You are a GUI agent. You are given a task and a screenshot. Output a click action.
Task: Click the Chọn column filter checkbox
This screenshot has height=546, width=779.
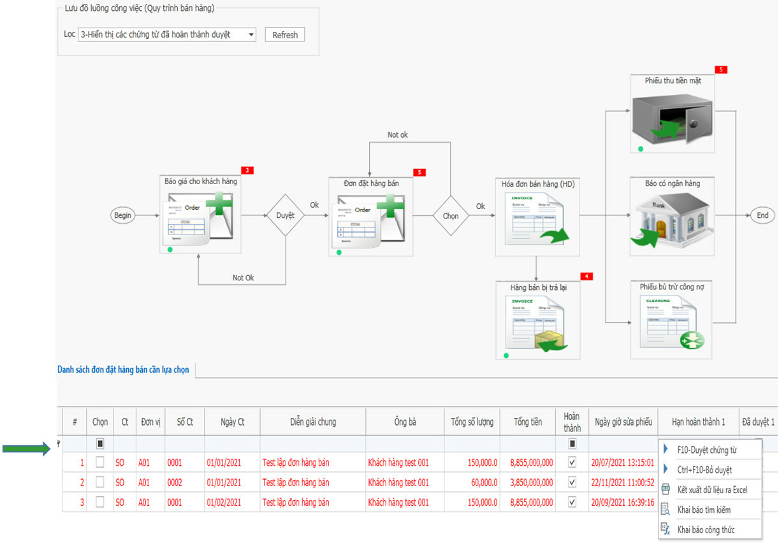100,443
